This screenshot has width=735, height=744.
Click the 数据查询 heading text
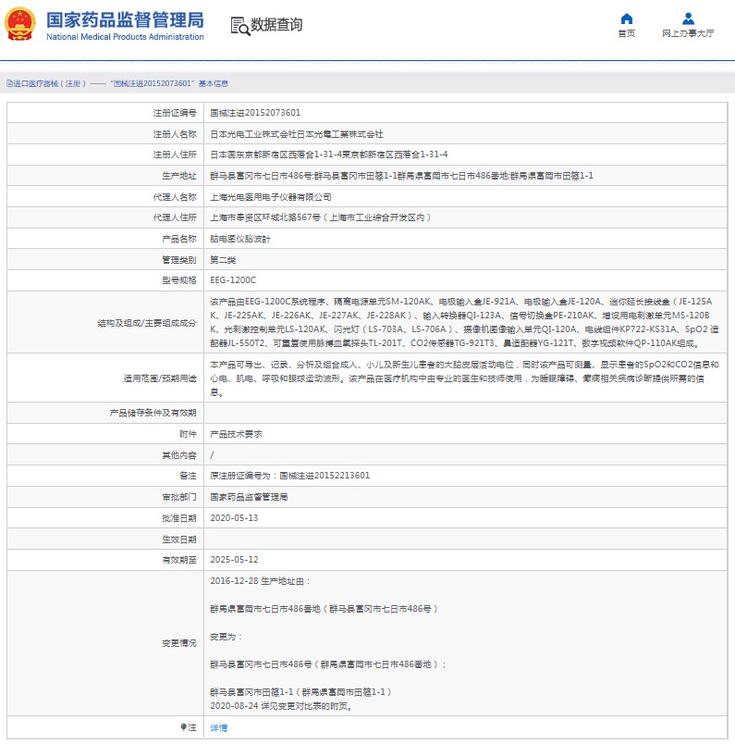(x=276, y=25)
